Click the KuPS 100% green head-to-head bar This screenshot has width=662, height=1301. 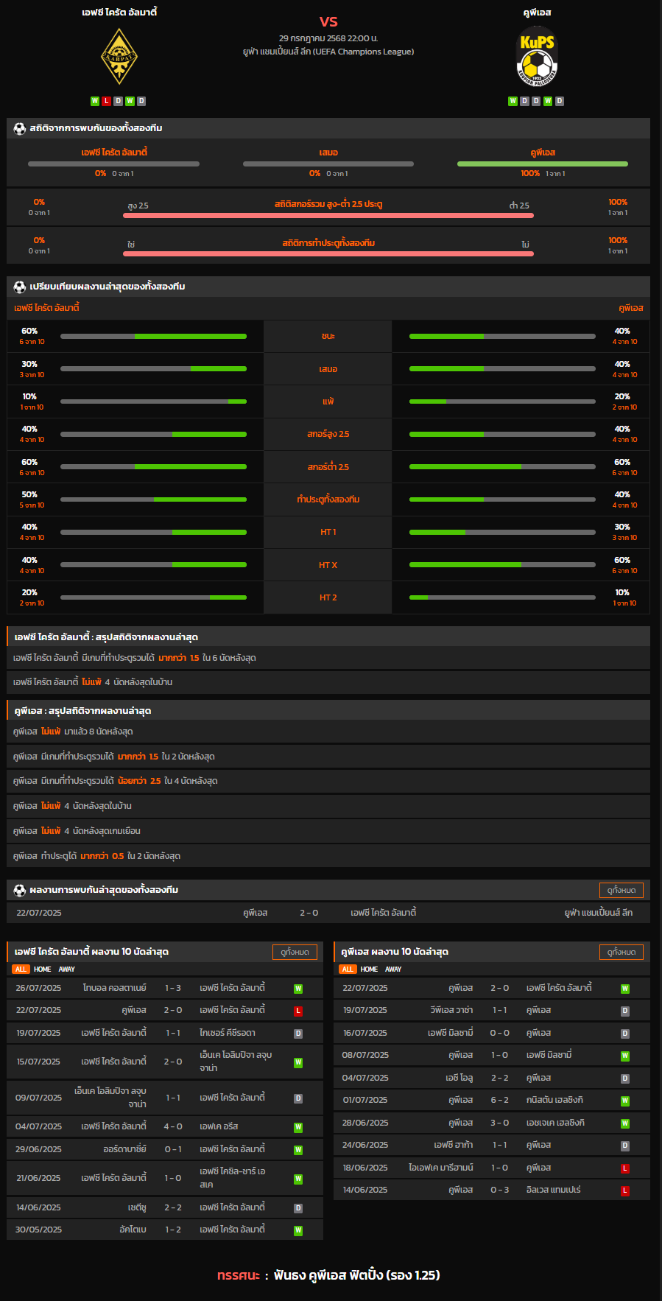click(x=543, y=164)
